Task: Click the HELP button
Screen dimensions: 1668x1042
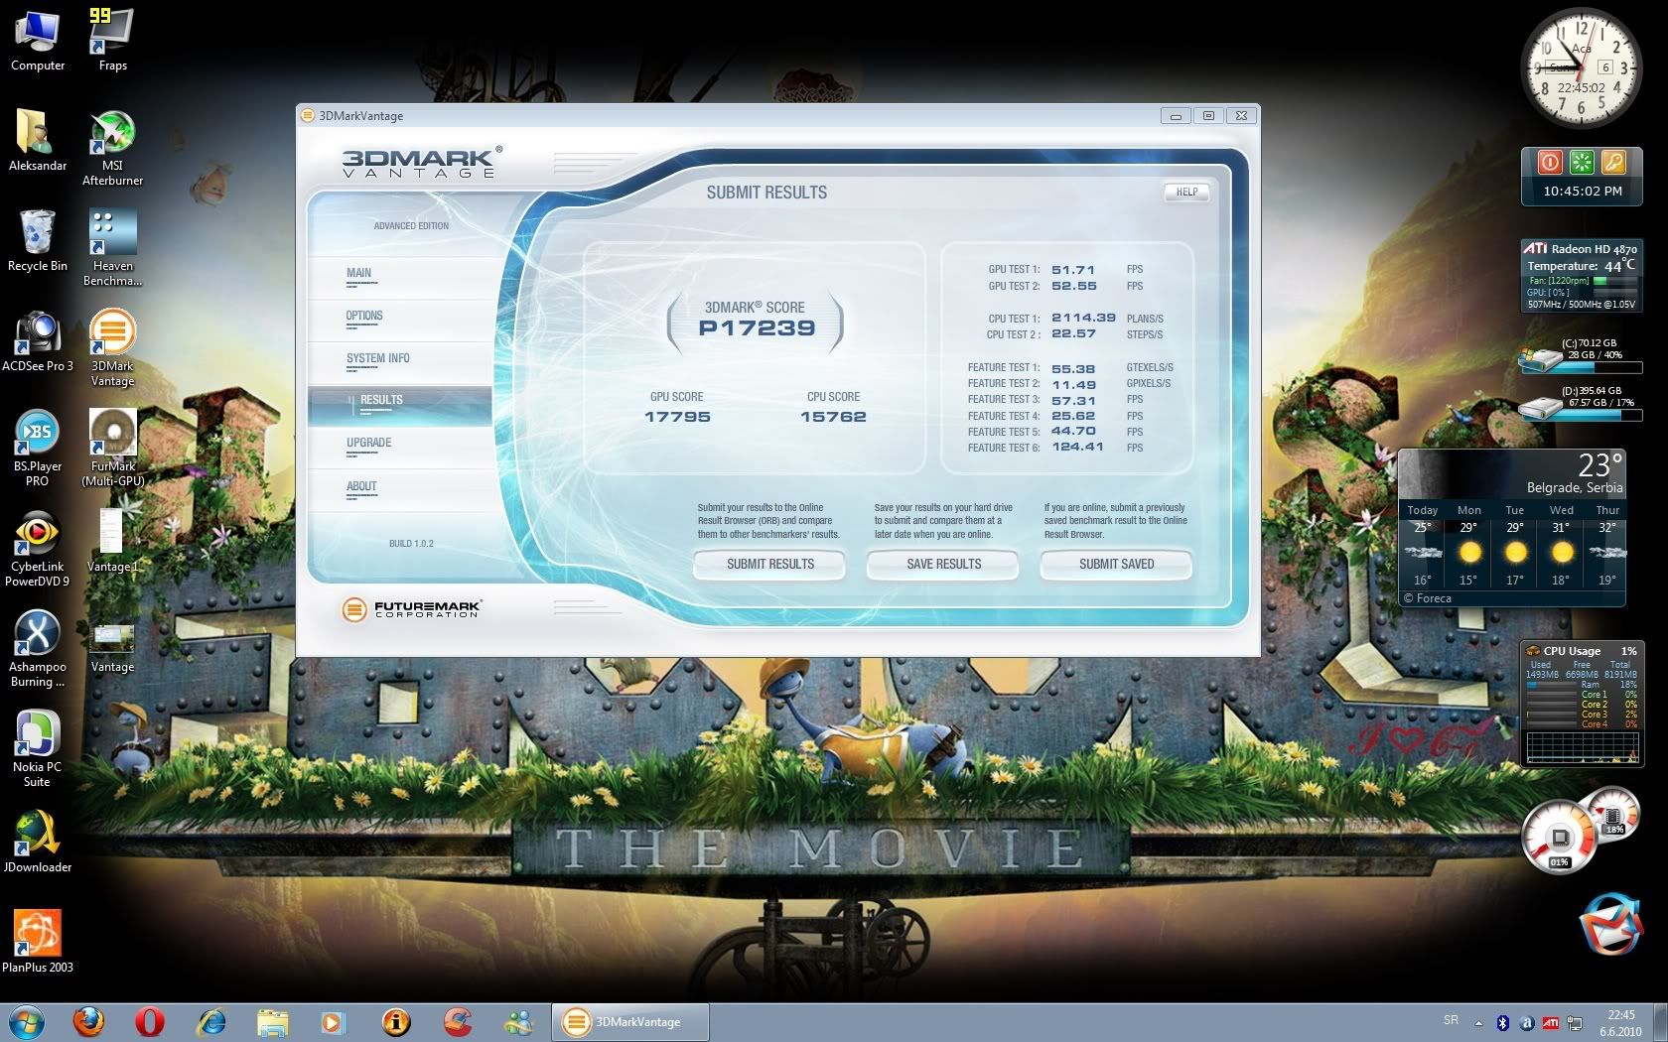Action: 1186,193
